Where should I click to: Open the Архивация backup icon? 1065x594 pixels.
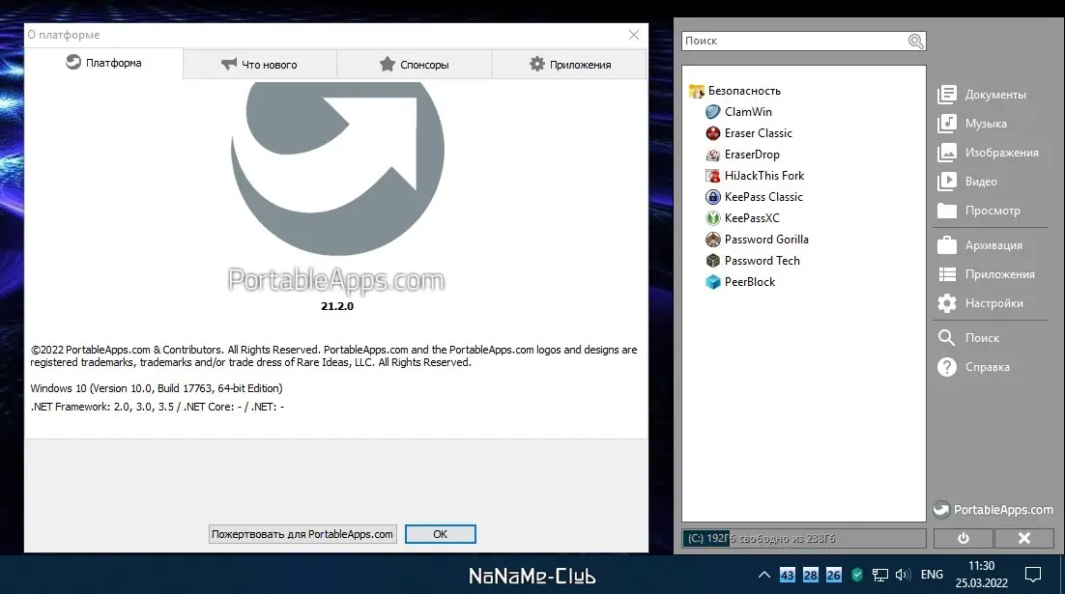point(947,245)
